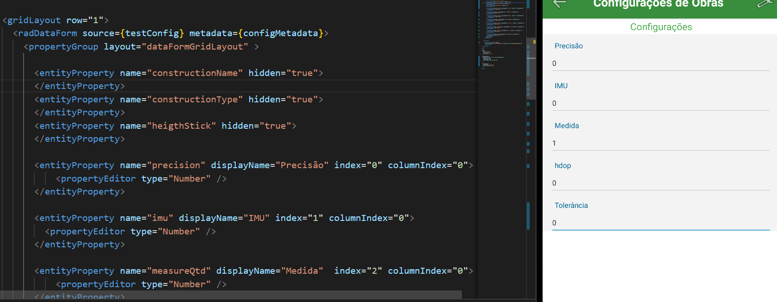Tap the back arrow in the app header
Image resolution: width=777 pixels, height=302 pixels.
point(560,4)
